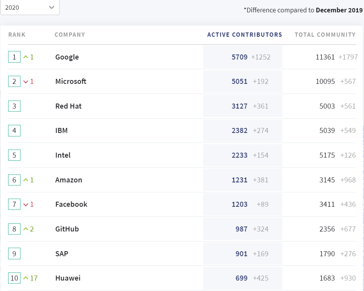
Task: Open the Google company entry
Action: point(67,57)
